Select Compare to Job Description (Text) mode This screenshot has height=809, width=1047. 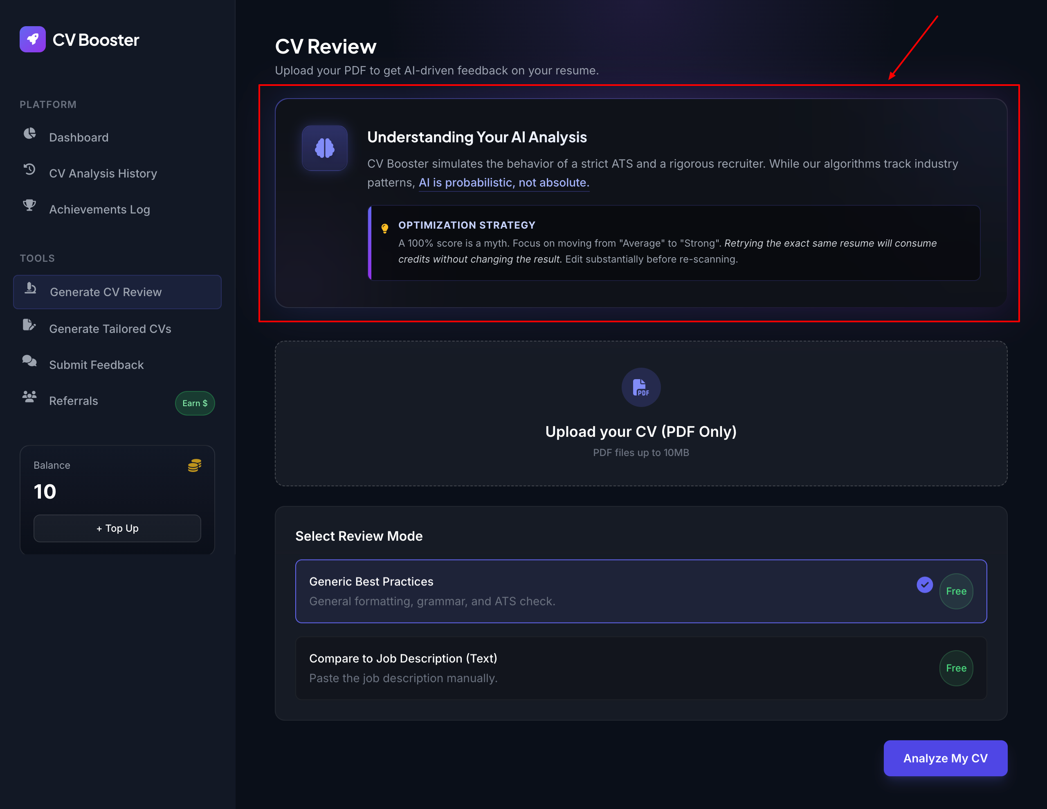click(x=641, y=668)
